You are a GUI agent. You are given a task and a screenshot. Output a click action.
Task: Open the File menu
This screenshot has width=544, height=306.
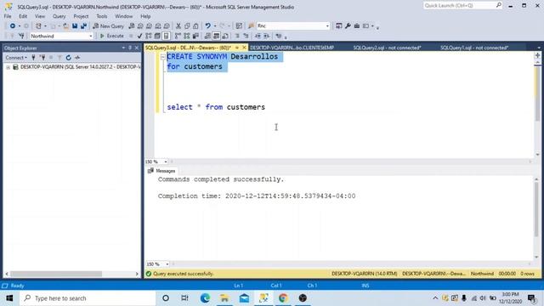pyautogui.click(x=8, y=16)
